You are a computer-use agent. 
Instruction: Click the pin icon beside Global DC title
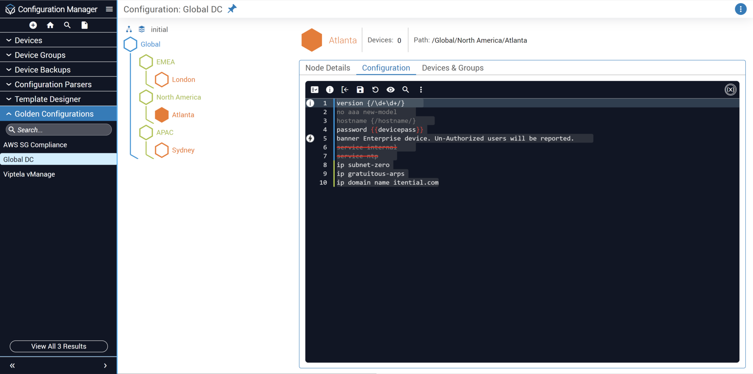(x=232, y=9)
